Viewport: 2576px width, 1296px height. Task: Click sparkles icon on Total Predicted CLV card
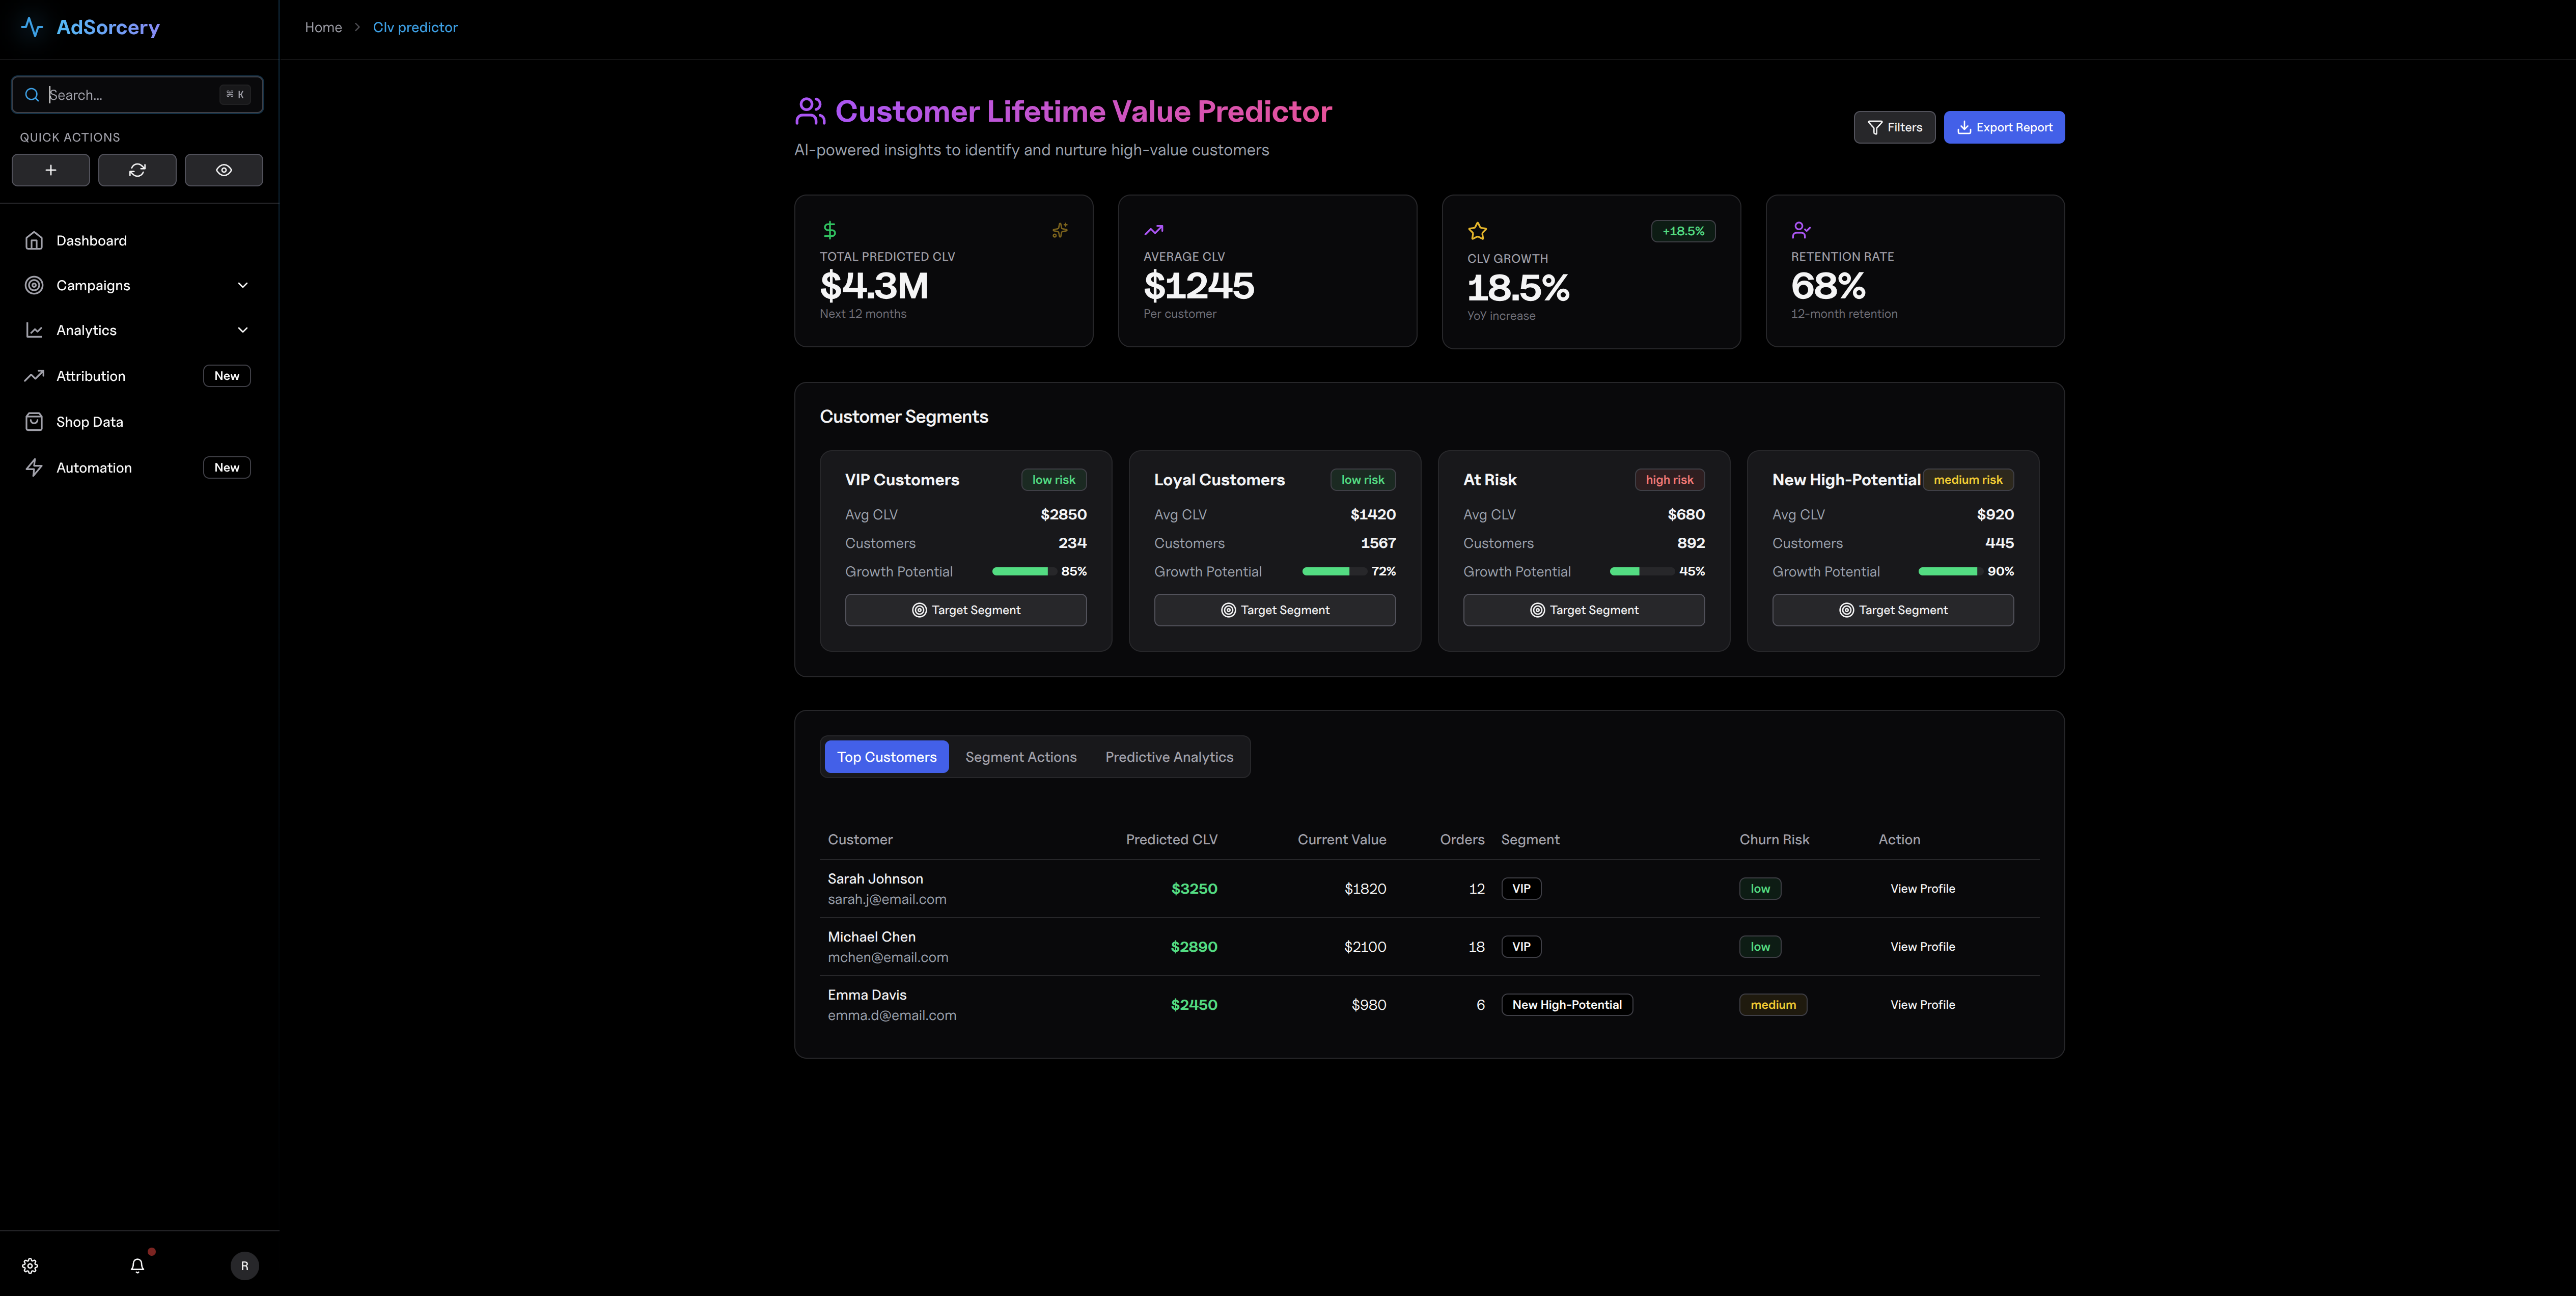tap(1060, 230)
